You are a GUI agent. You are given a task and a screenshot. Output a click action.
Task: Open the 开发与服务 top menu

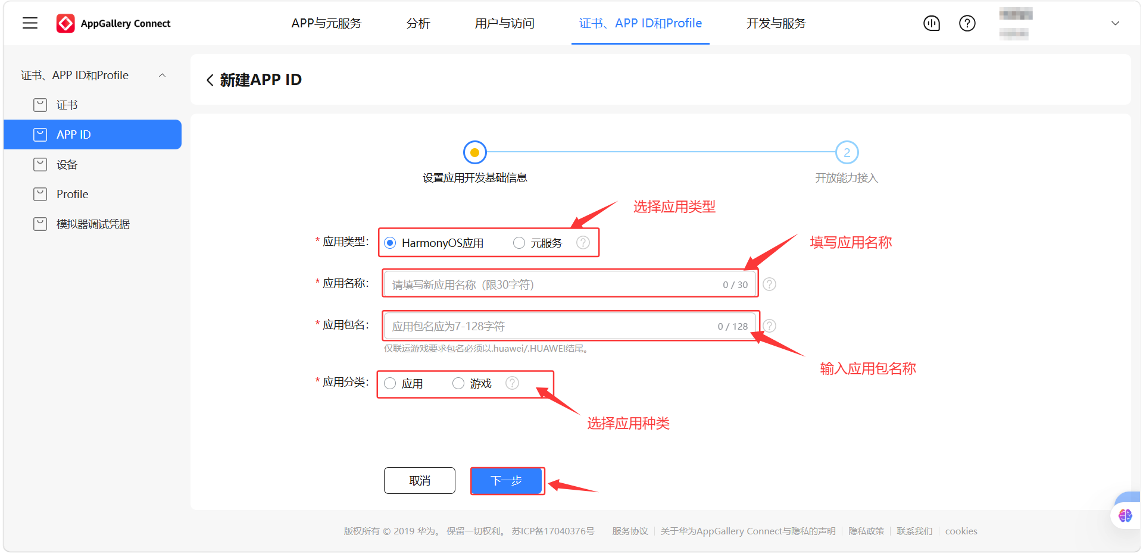(x=776, y=23)
